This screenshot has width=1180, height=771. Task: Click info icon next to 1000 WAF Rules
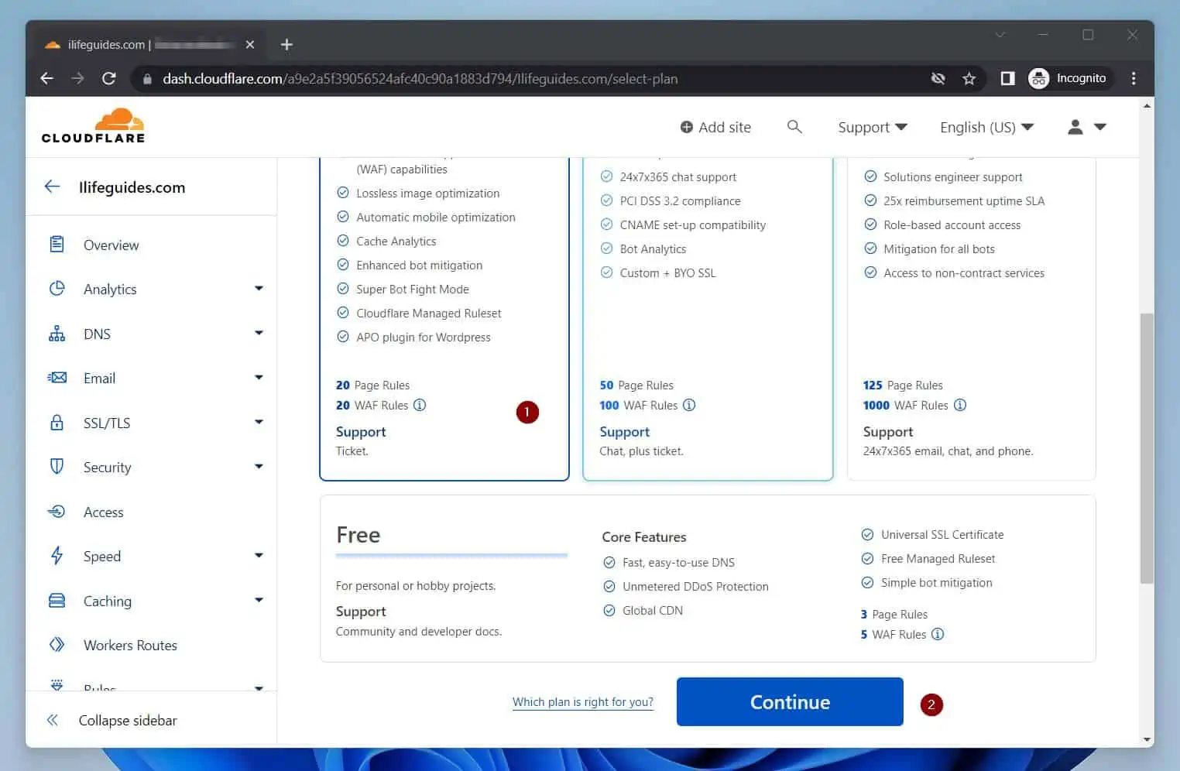click(960, 405)
